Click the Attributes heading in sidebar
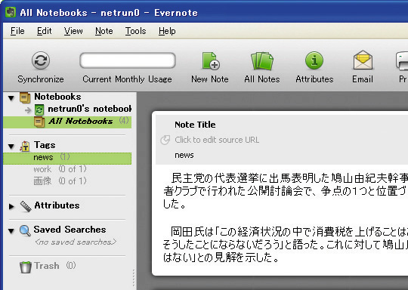This screenshot has width=408, height=290. point(57,205)
